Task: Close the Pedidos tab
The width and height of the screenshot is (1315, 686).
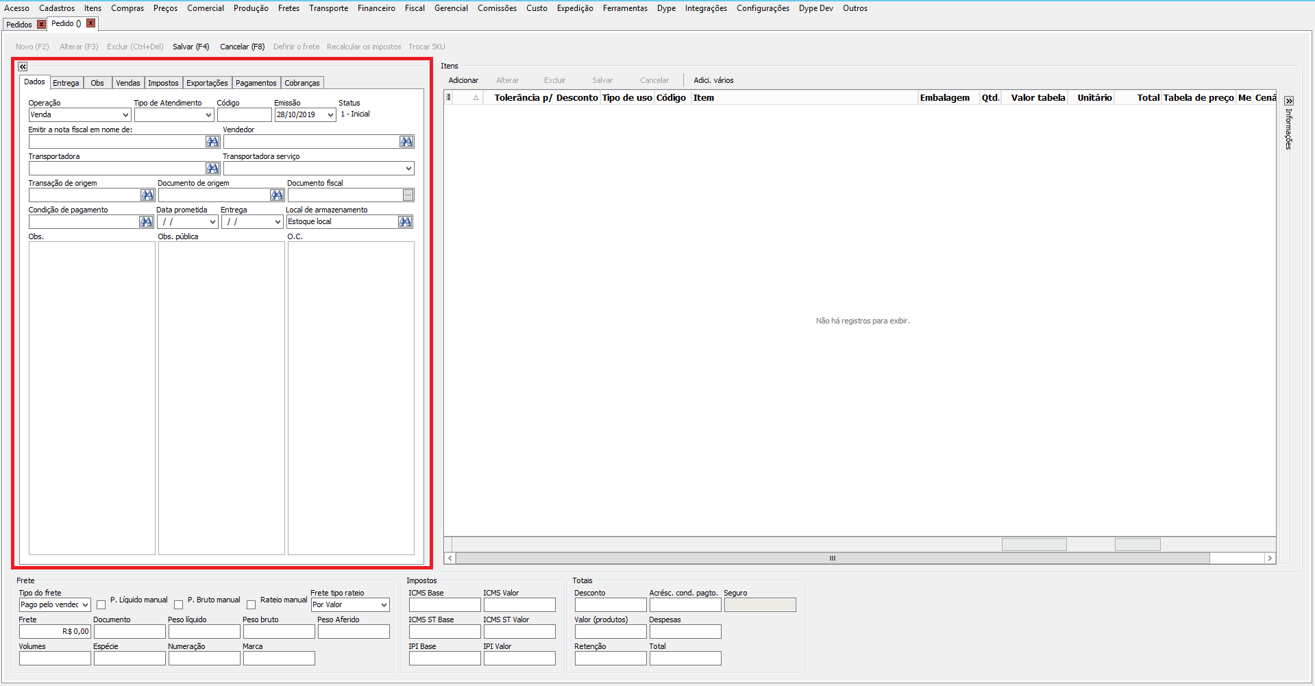Action: click(x=41, y=24)
